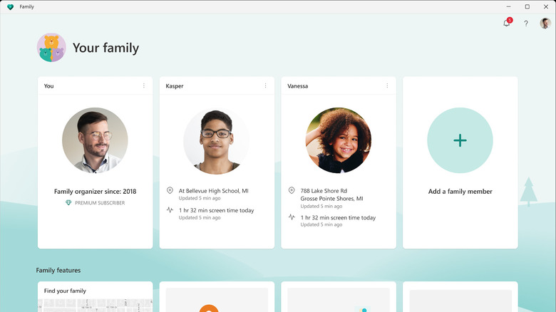Viewport: 556px width, 312px height.
Task: Click the premium subscriber diamond icon
Action: point(68,202)
